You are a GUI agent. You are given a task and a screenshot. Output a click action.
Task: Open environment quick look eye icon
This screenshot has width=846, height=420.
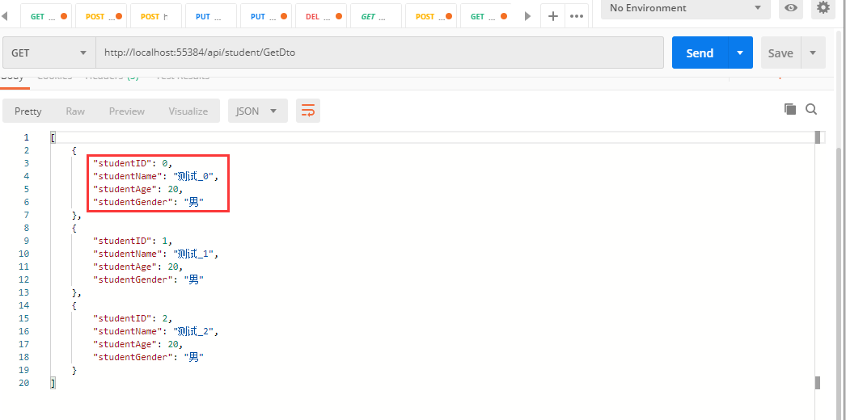coord(792,7)
